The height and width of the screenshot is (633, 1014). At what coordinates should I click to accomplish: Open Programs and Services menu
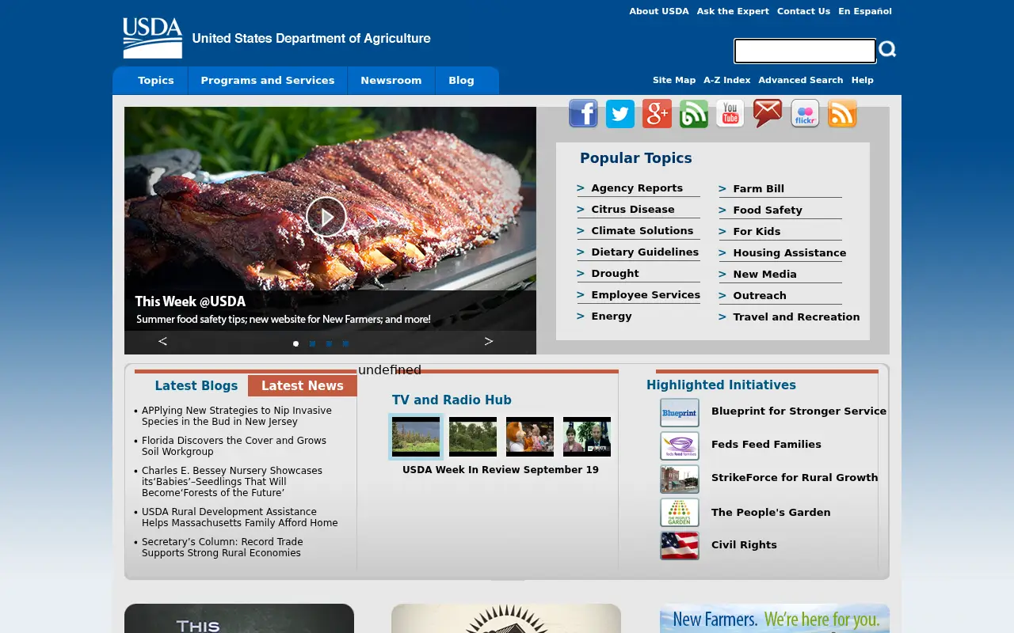(x=268, y=81)
